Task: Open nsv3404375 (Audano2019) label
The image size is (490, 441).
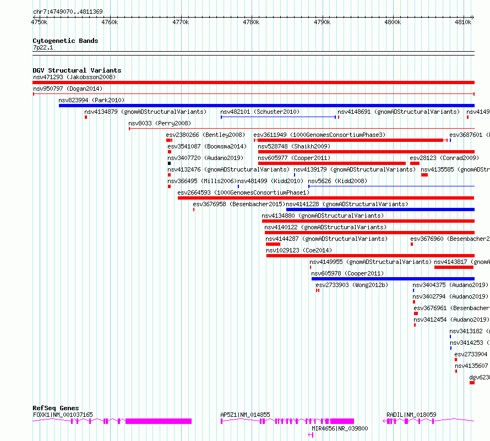Action: [450, 285]
